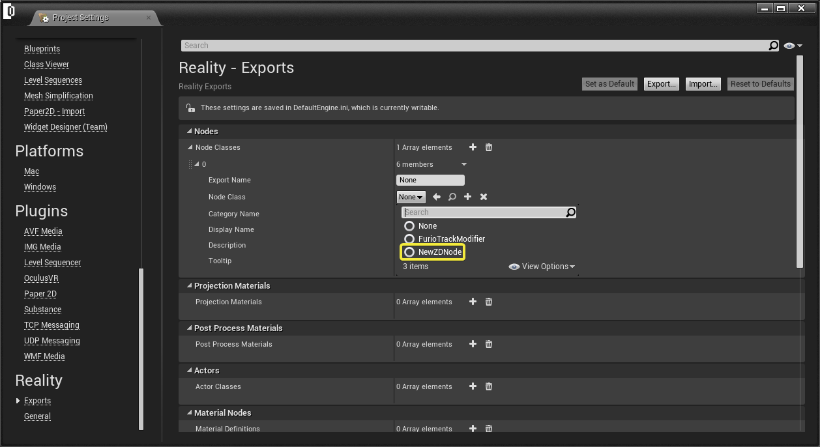Open the Level Sequencer plugin settings
Image resolution: width=820 pixels, height=447 pixels.
[x=52, y=263]
